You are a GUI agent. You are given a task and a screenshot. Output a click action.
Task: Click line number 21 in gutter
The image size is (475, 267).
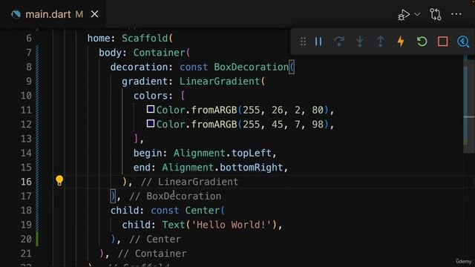(26, 254)
